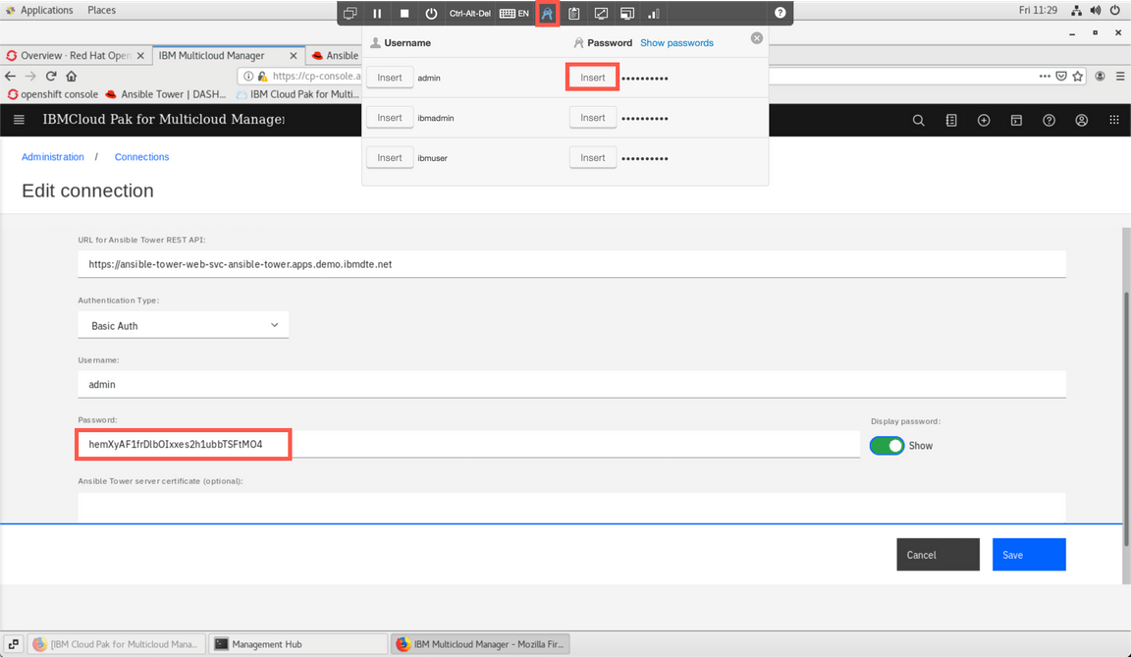Open the openshift console bookmark
Image resolution: width=1131 pixels, height=657 pixels.
pyautogui.click(x=53, y=94)
